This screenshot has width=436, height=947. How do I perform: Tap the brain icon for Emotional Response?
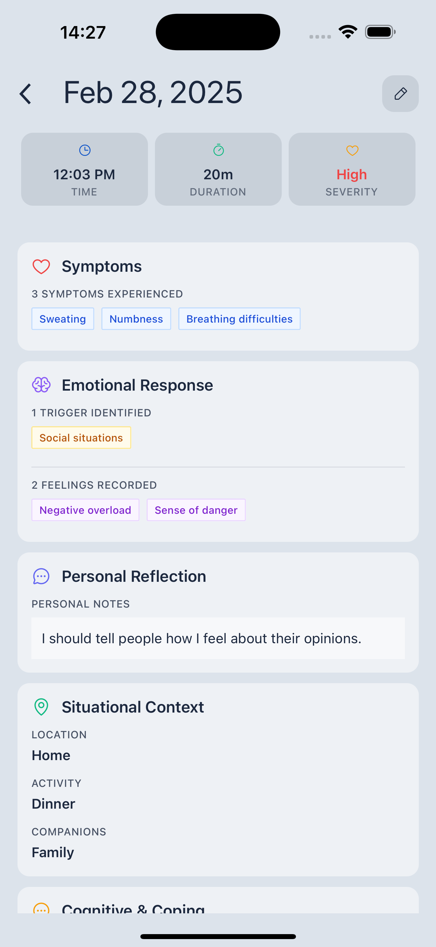coord(41,385)
